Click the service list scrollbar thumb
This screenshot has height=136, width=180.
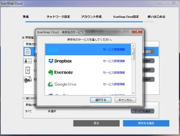pos(133,54)
